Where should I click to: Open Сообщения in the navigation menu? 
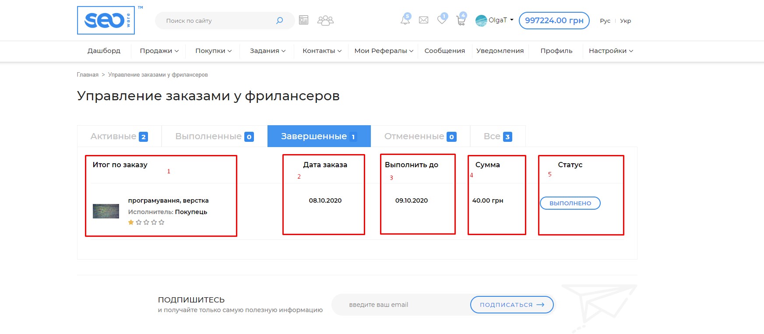tap(444, 51)
